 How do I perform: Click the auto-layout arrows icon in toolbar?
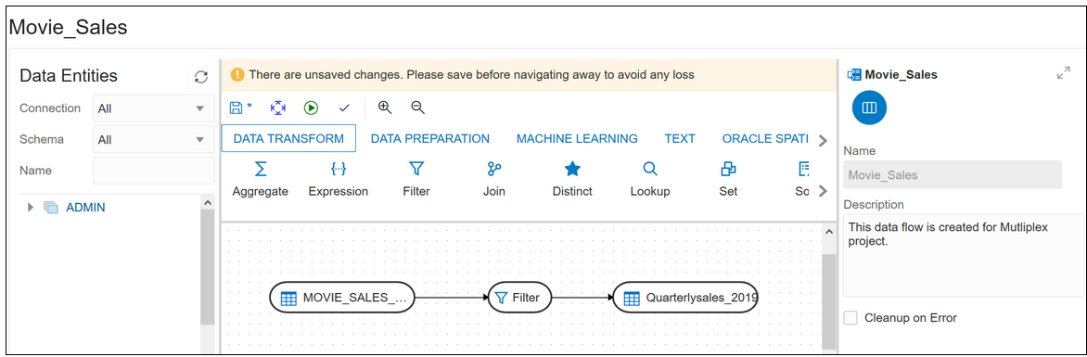click(277, 108)
